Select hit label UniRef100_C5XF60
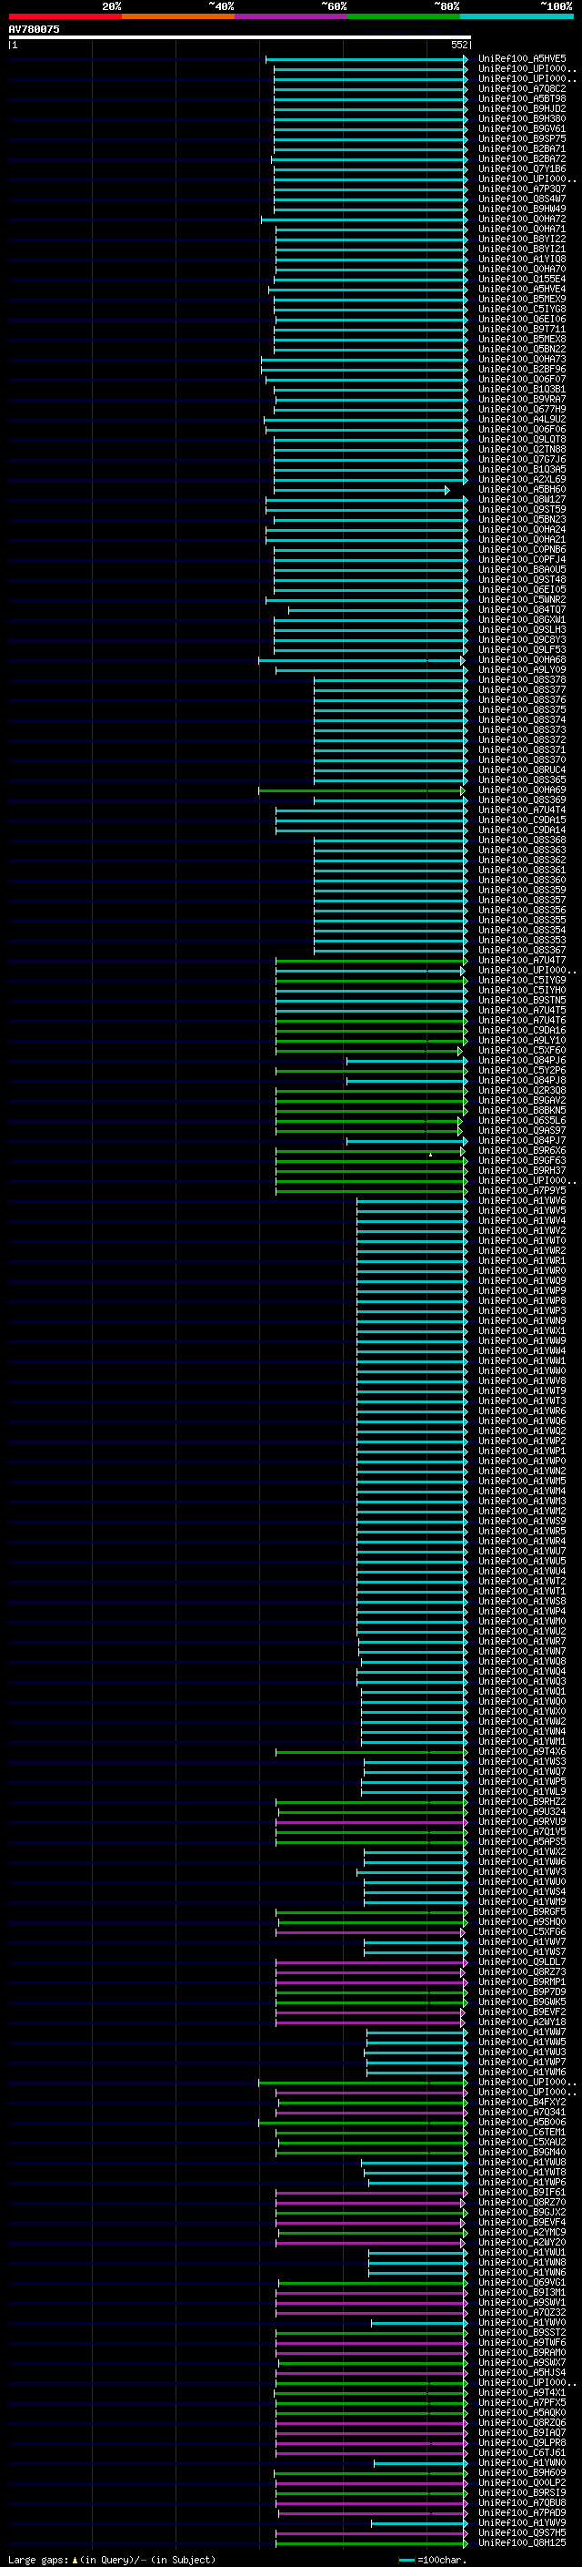The image size is (582, 2567). click(x=522, y=1050)
